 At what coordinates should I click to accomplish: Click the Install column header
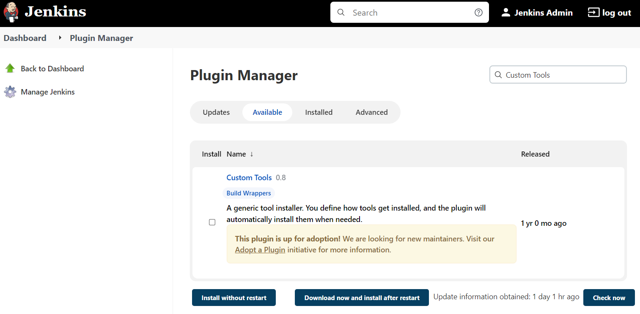tap(212, 154)
